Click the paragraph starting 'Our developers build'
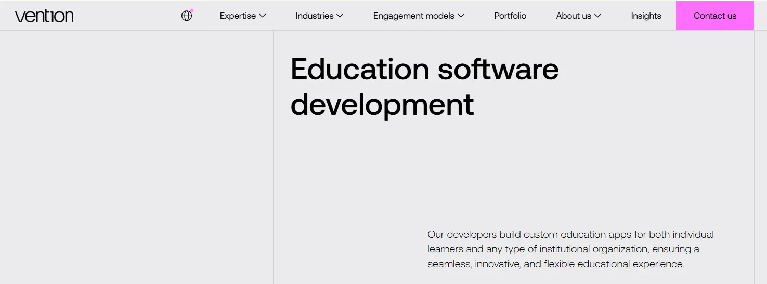The width and height of the screenshot is (767, 284). (x=570, y=249)
